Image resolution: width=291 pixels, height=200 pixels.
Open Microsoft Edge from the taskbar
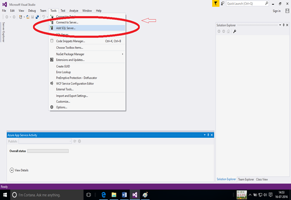click(x=103, y=195)
